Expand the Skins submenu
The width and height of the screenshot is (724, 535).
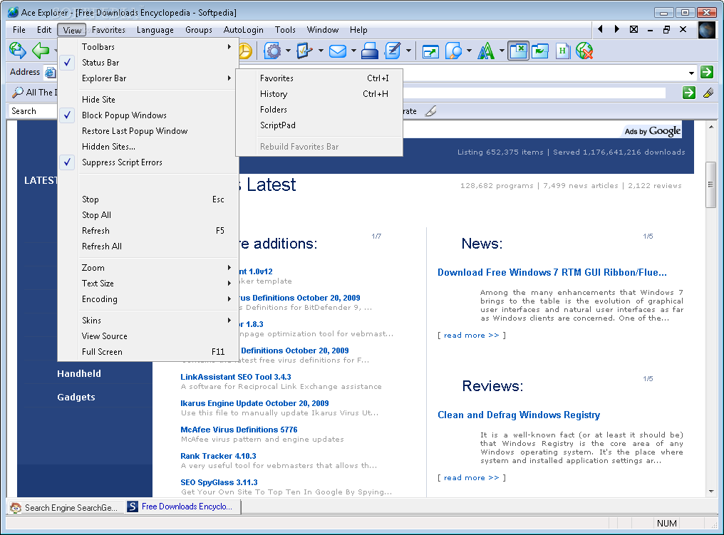tap(148, 320)
